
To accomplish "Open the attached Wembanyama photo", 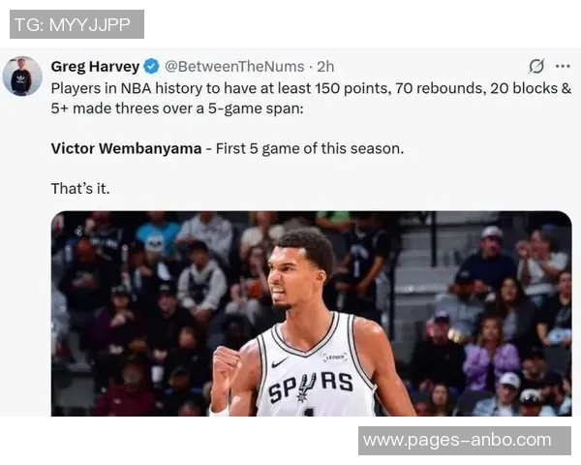I will tap(311, 313).
